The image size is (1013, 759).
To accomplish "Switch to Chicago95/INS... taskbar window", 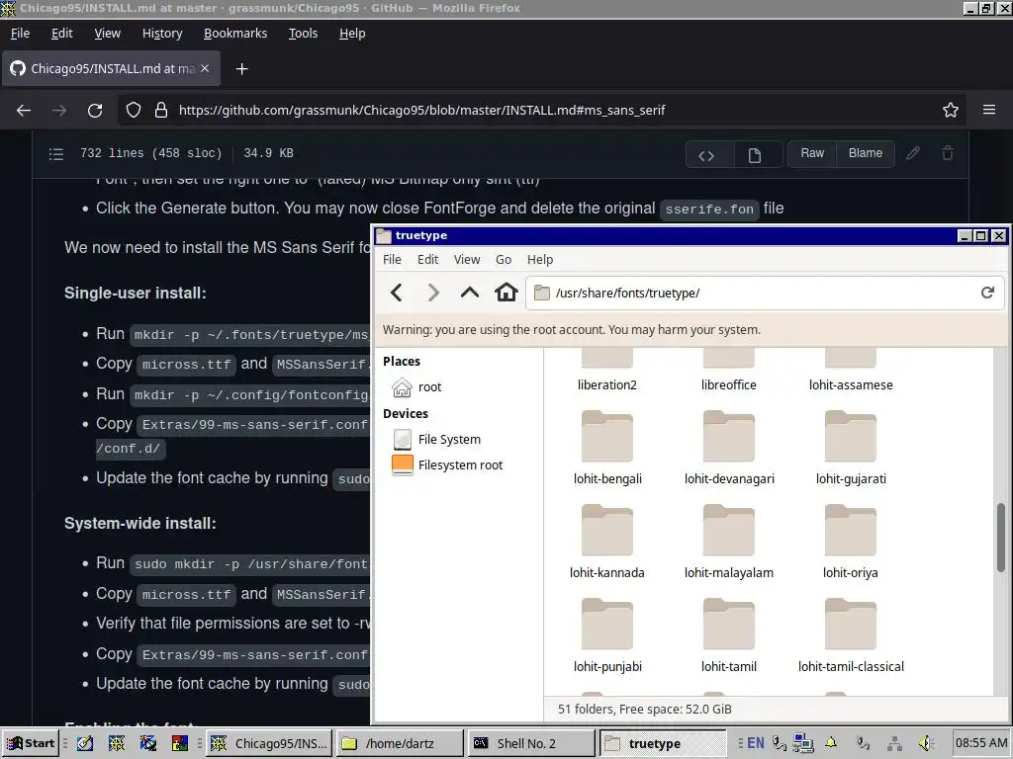I will [270, 743].
